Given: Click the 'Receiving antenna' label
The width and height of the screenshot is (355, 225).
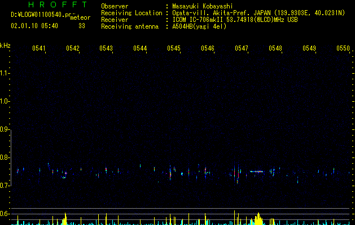Looking at the screenshot, I should [130, 26].
